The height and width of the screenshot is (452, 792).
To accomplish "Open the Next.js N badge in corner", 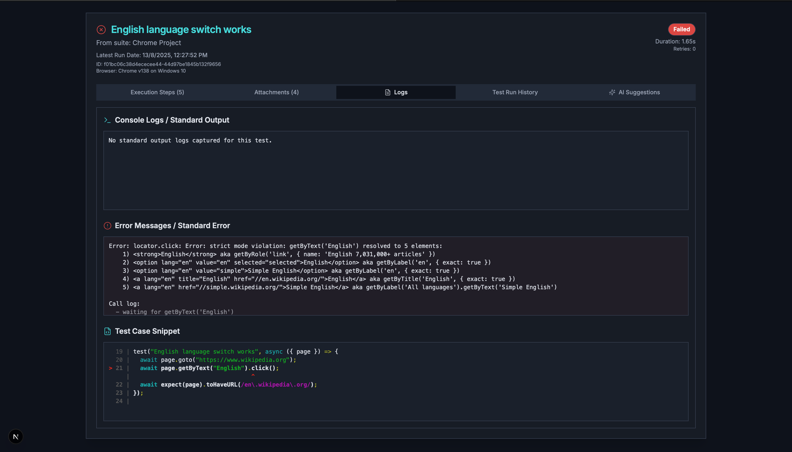I will click(15, 437).
